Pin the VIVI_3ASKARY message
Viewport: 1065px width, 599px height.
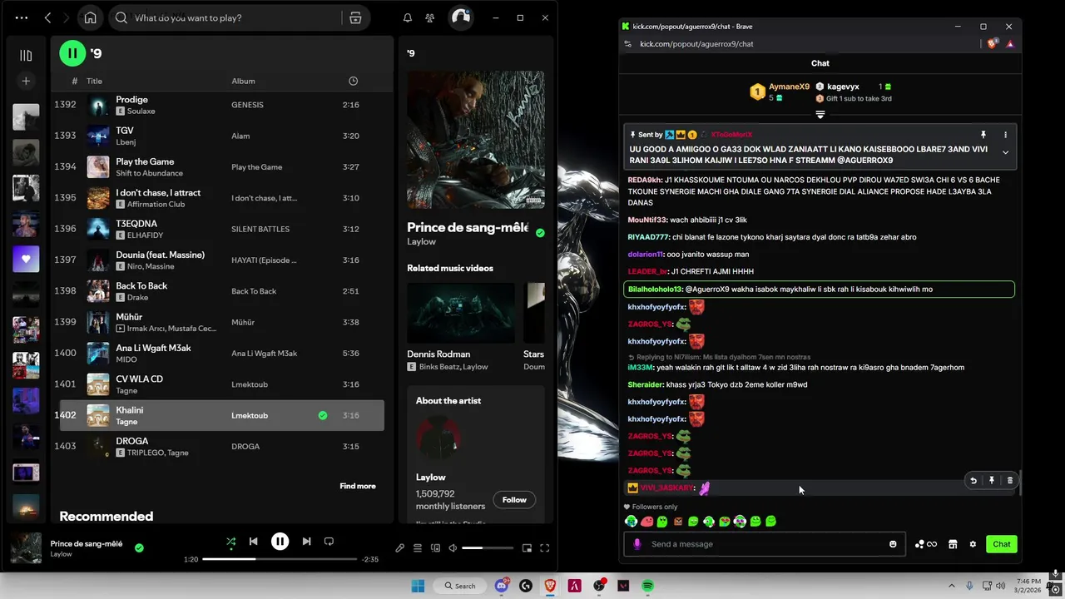coord(992,480)
